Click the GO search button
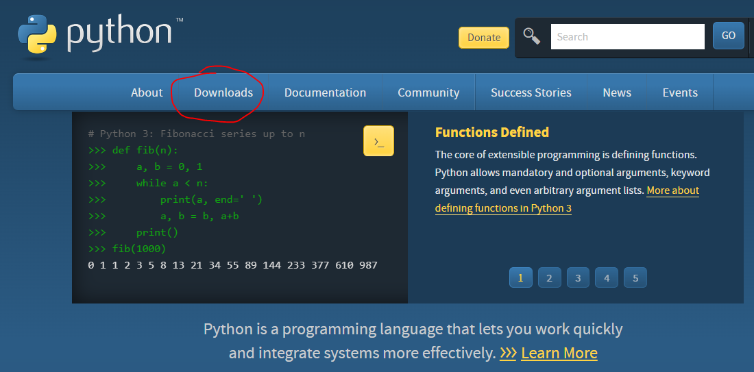 [729, 36]
